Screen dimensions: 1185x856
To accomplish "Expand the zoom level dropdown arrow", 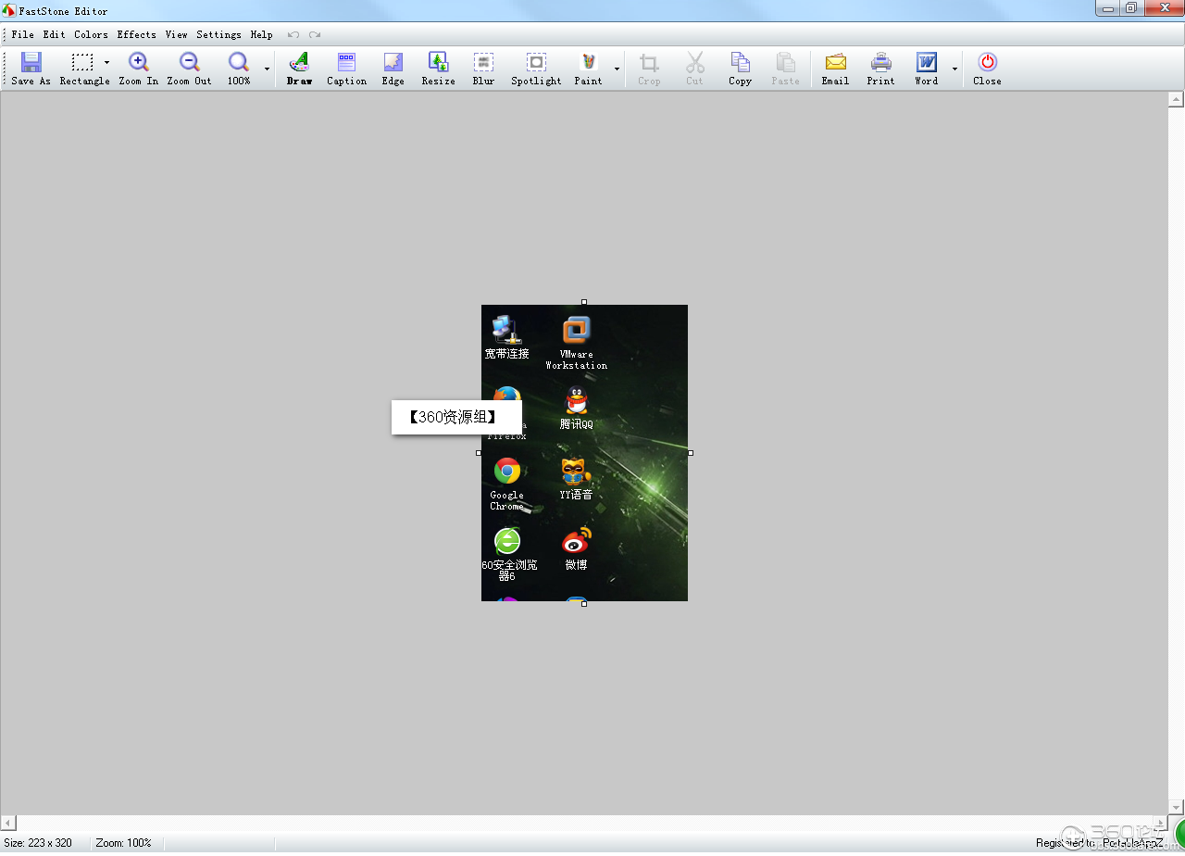I will point(267,69).
